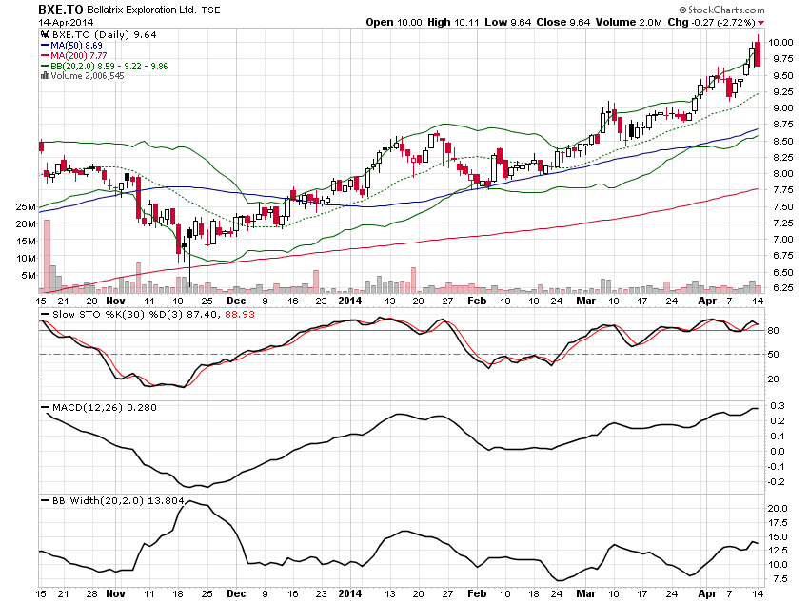Click the 14-Apr-2014 chart date

66,22
